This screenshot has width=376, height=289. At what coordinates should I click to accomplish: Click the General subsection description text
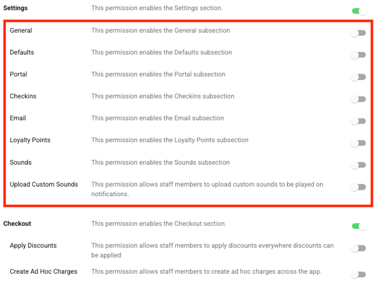coord(161,30)
